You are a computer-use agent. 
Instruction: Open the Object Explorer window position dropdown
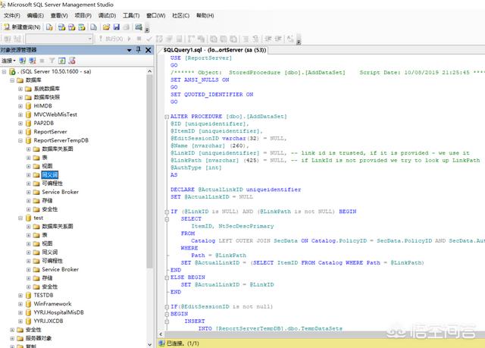pos(130,50)
